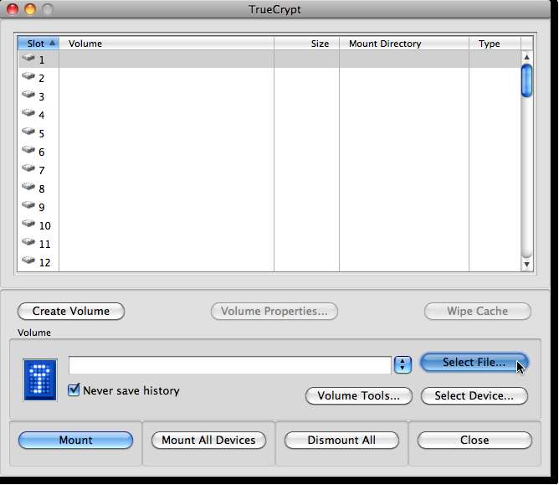Viewport: 559px width, 485px height.
Task: Close the TrueCrypt window via red button
Action: (x=13, y=9)
